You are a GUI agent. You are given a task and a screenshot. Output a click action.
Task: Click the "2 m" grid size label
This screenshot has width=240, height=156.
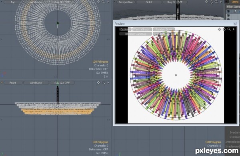tap(106, 76)
